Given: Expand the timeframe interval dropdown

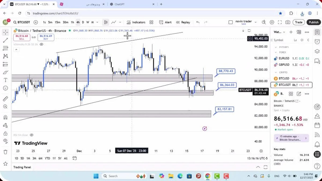Looking at the screenshot, I should pyautogui.click(x=97, y=22).
